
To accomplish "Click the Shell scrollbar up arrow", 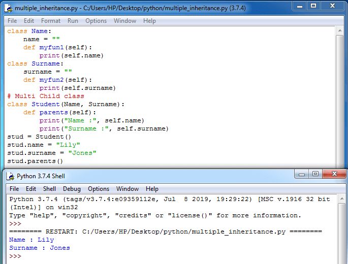I will [342, 199].
